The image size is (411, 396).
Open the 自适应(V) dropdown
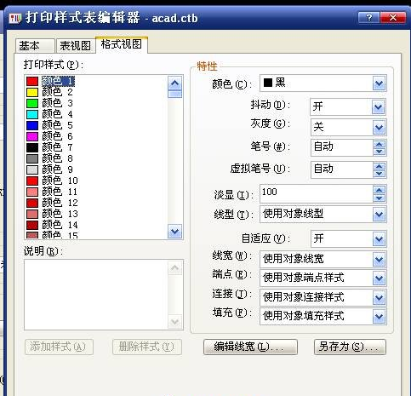click(x=379, y=239)
